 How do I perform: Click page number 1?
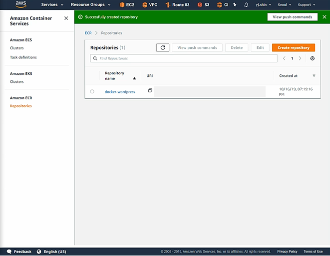pyautogui.click(x=292, y=58)
